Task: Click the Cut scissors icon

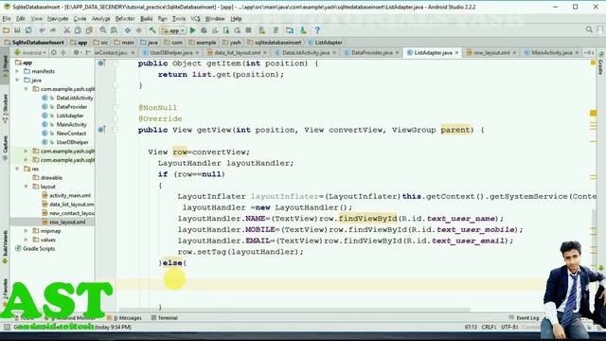Action: pyautogui.click(x=66, y=30)
